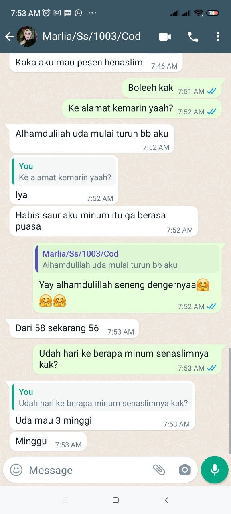Tap the green microphone voice message button
Image resolution: width=231 pixels, height=514 pixels.
click(x=215, y=470)
